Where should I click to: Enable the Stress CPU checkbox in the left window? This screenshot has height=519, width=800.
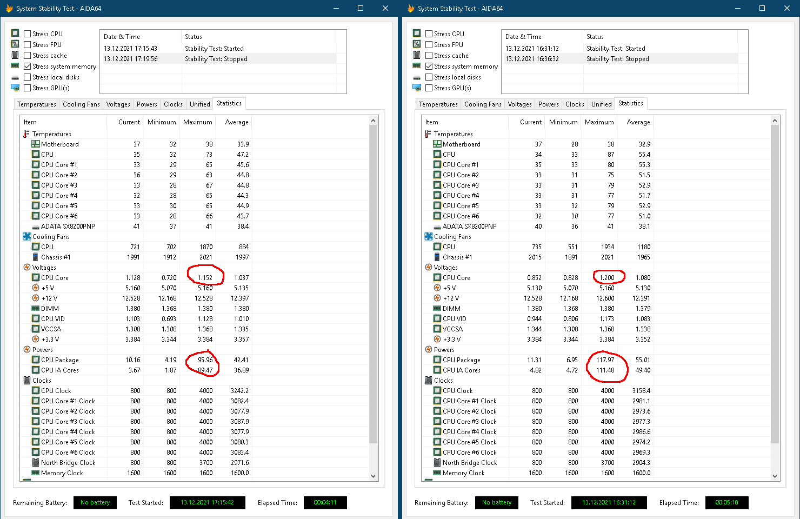[28, 34]
